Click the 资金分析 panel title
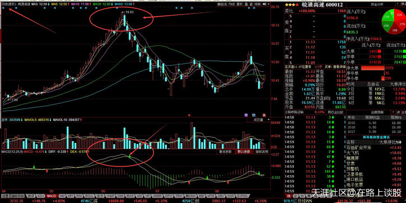406x203 pixels. click(377, 4)
